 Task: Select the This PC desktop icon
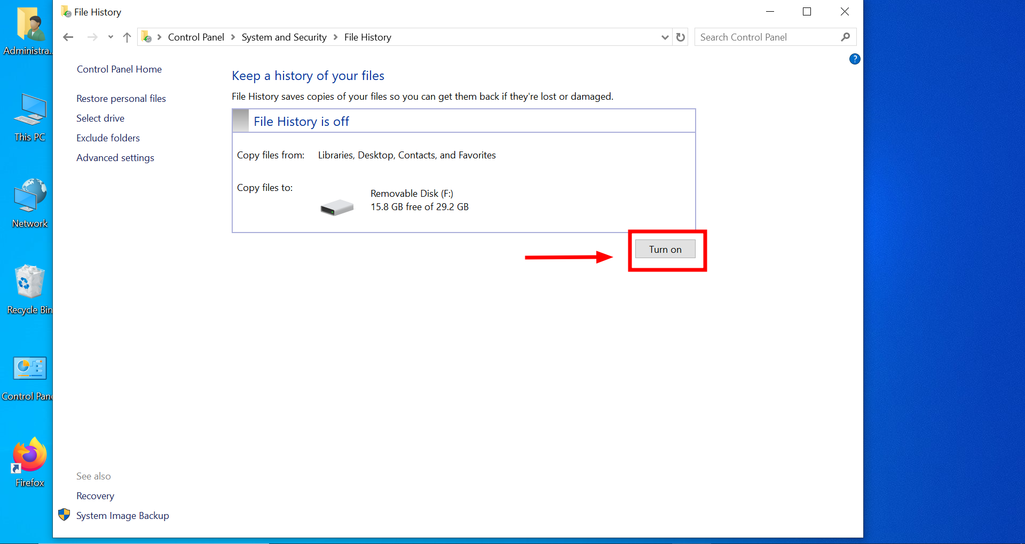(30, 118)
